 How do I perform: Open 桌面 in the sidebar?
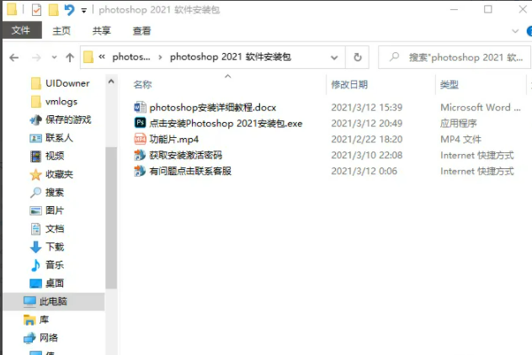(x=55, y=283)
